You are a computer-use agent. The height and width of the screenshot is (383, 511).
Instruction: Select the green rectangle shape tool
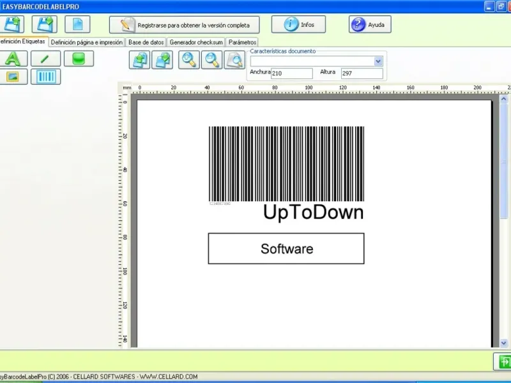point(79,59)
